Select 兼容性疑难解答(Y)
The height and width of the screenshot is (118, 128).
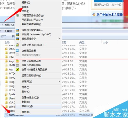31,24
